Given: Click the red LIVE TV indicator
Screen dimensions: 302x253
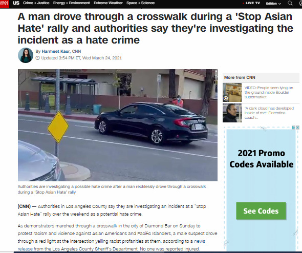Looking at the screenshot, I should coord(251,3).
